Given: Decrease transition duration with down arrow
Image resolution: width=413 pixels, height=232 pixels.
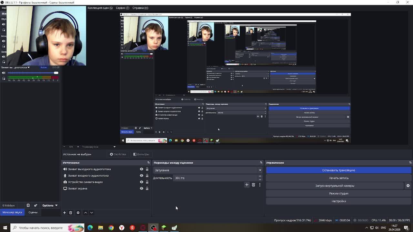Looking at the screenshot, I should tap(260, 179).
